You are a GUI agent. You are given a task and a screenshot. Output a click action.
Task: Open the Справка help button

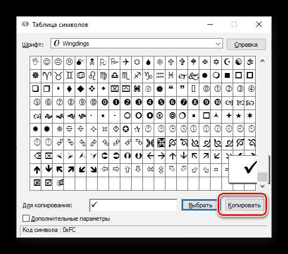tap(246, 44)
